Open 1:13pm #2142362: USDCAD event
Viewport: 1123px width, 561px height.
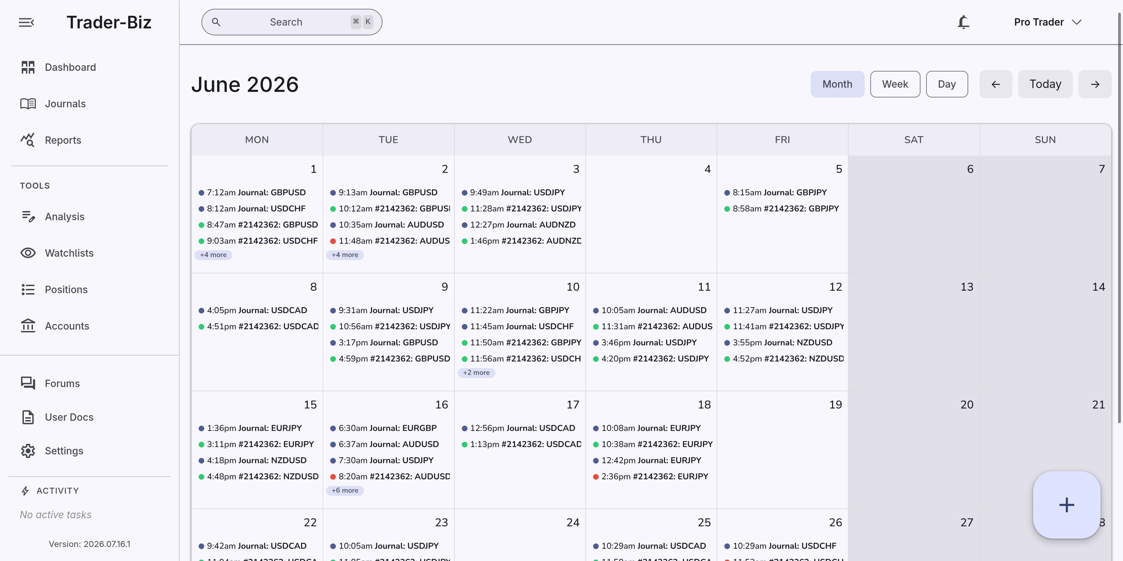point(520,444)
